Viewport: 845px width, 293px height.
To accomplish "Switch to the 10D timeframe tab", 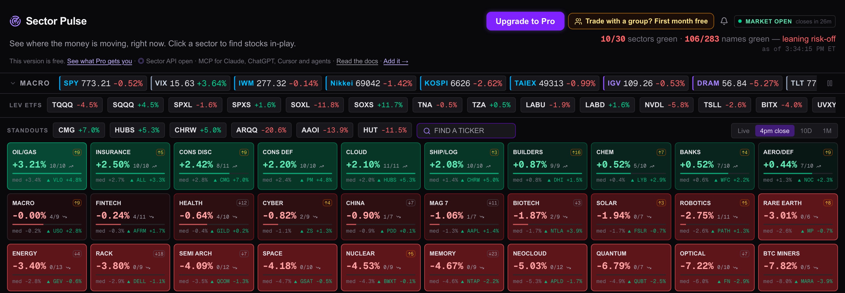I will coord(806,131).
